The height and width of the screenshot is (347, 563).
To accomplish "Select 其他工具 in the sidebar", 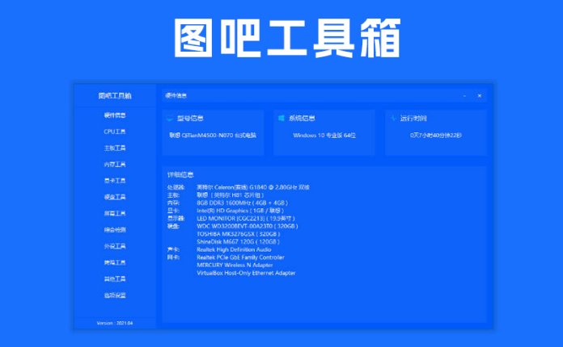I will [x=115, y=279].
